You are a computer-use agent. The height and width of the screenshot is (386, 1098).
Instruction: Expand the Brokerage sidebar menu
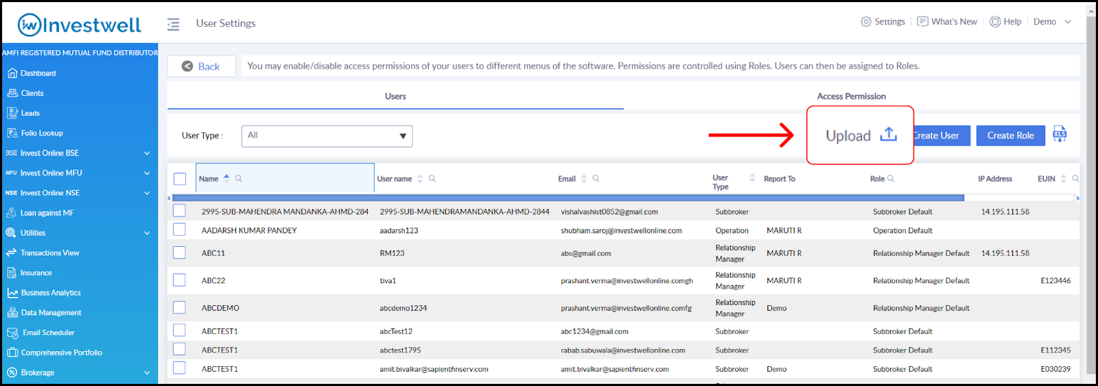click(x=147, y=373)
